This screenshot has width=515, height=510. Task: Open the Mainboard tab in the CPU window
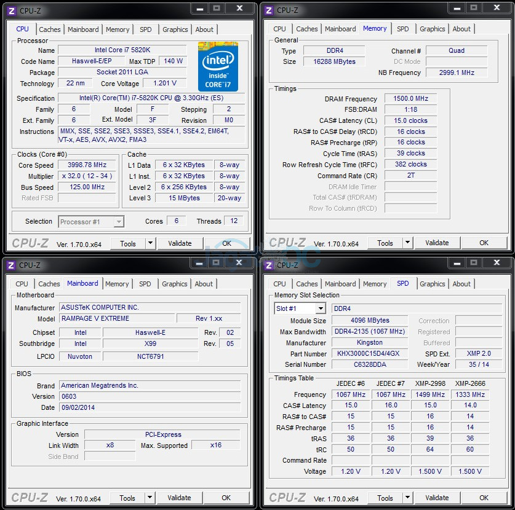(83, 29)
